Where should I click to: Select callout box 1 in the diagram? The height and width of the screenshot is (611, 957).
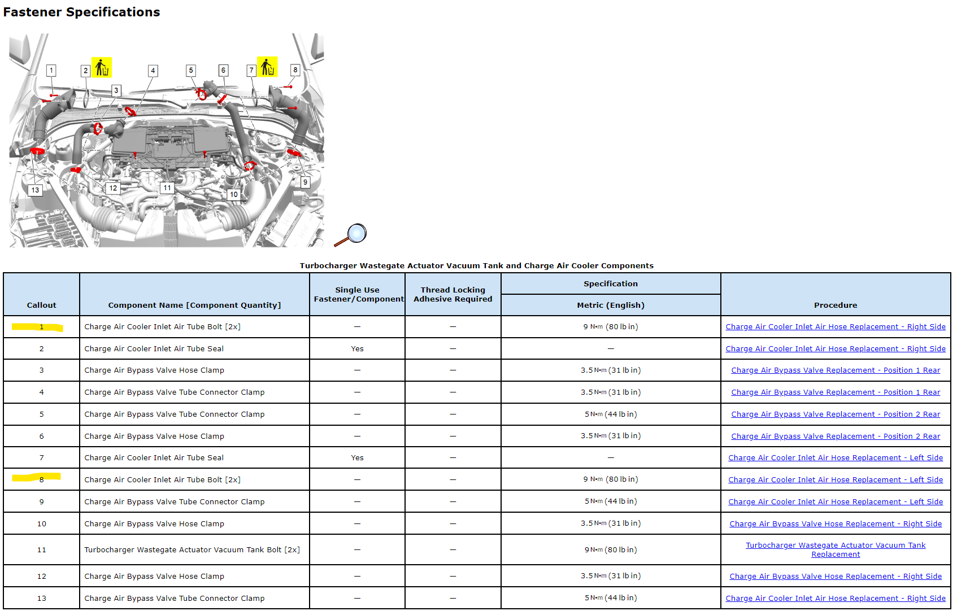[x=51, y=71]
